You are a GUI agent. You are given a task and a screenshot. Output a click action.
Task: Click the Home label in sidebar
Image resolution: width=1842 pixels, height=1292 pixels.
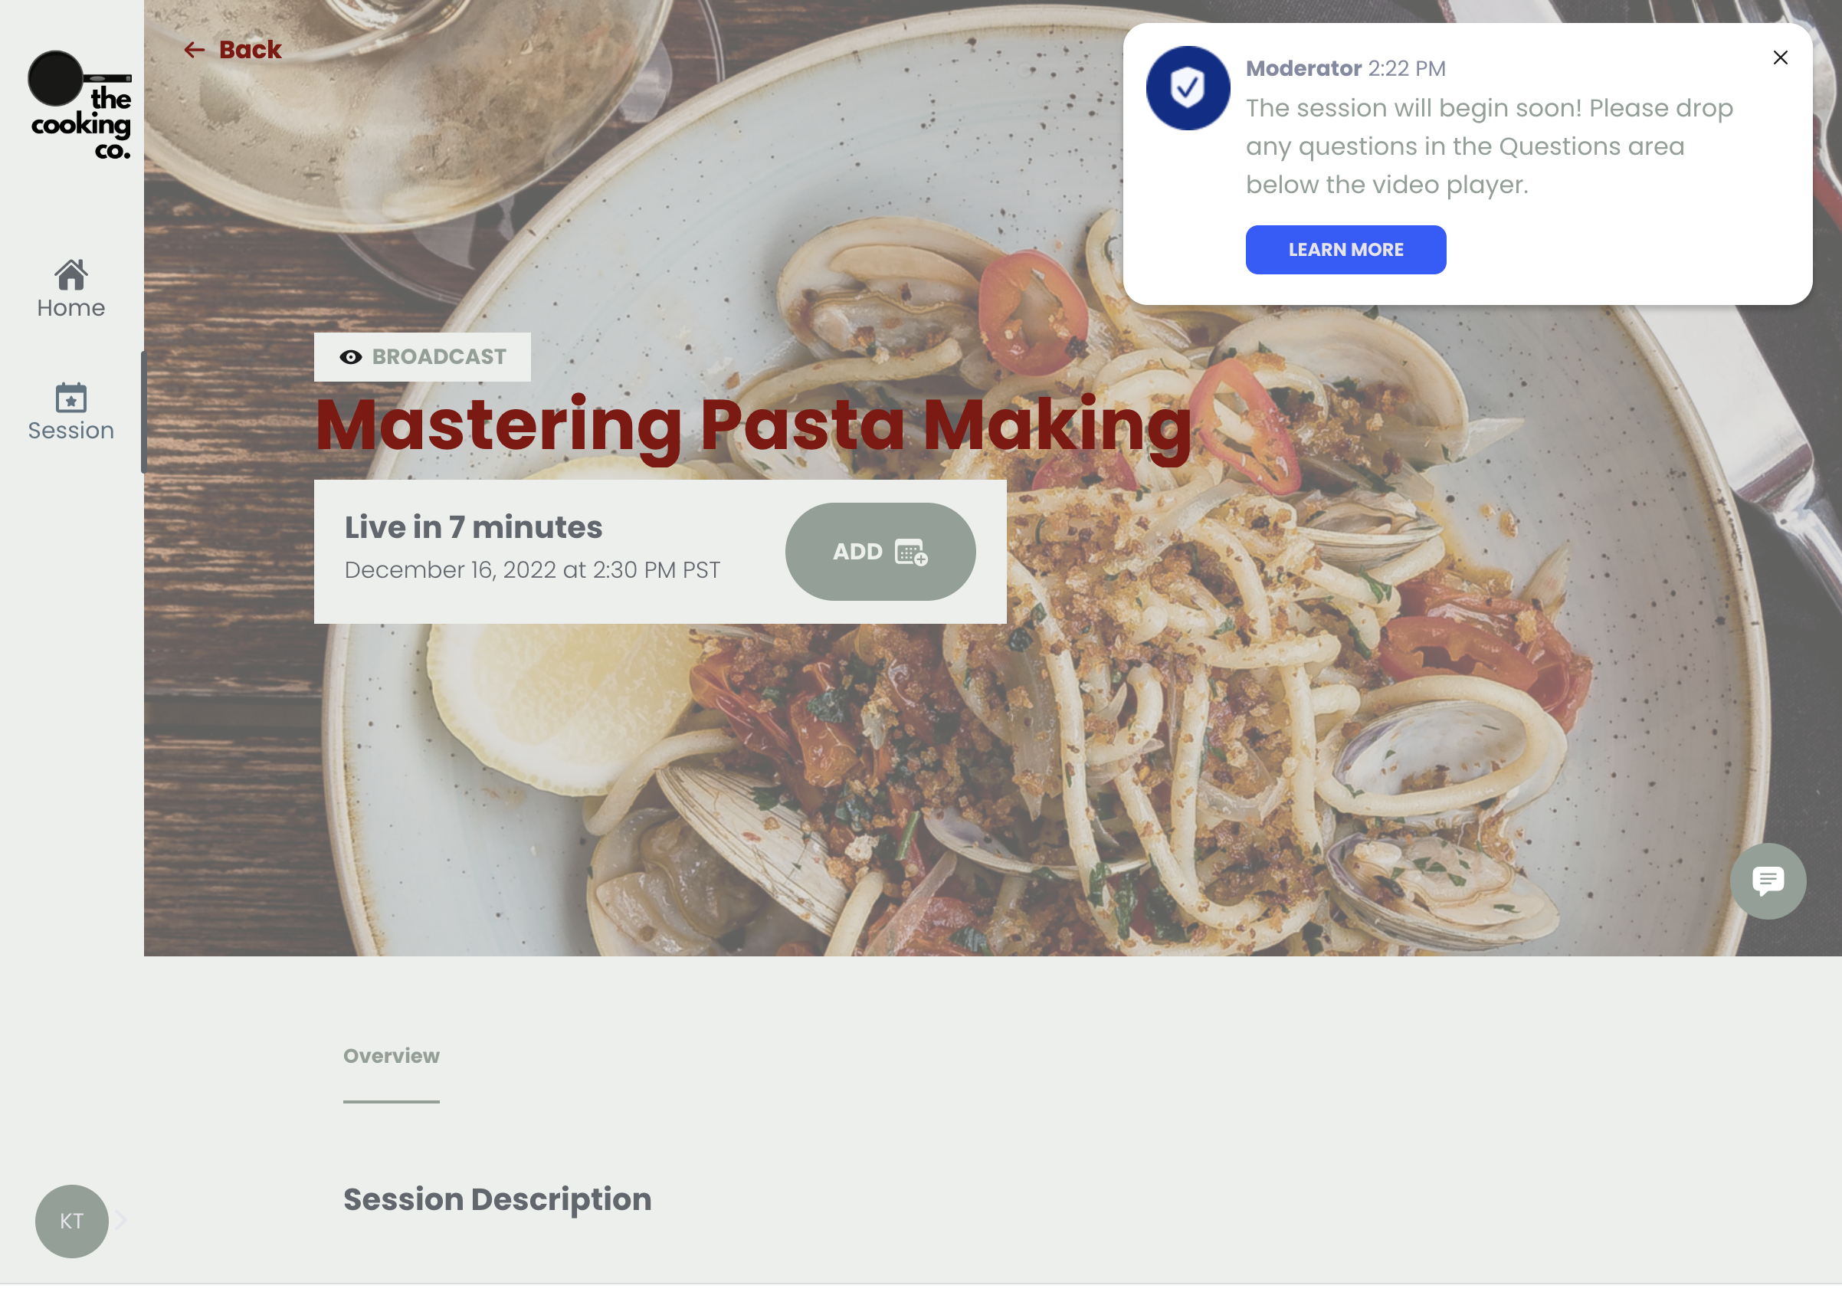pyautogui.click(x=71, y=308)
